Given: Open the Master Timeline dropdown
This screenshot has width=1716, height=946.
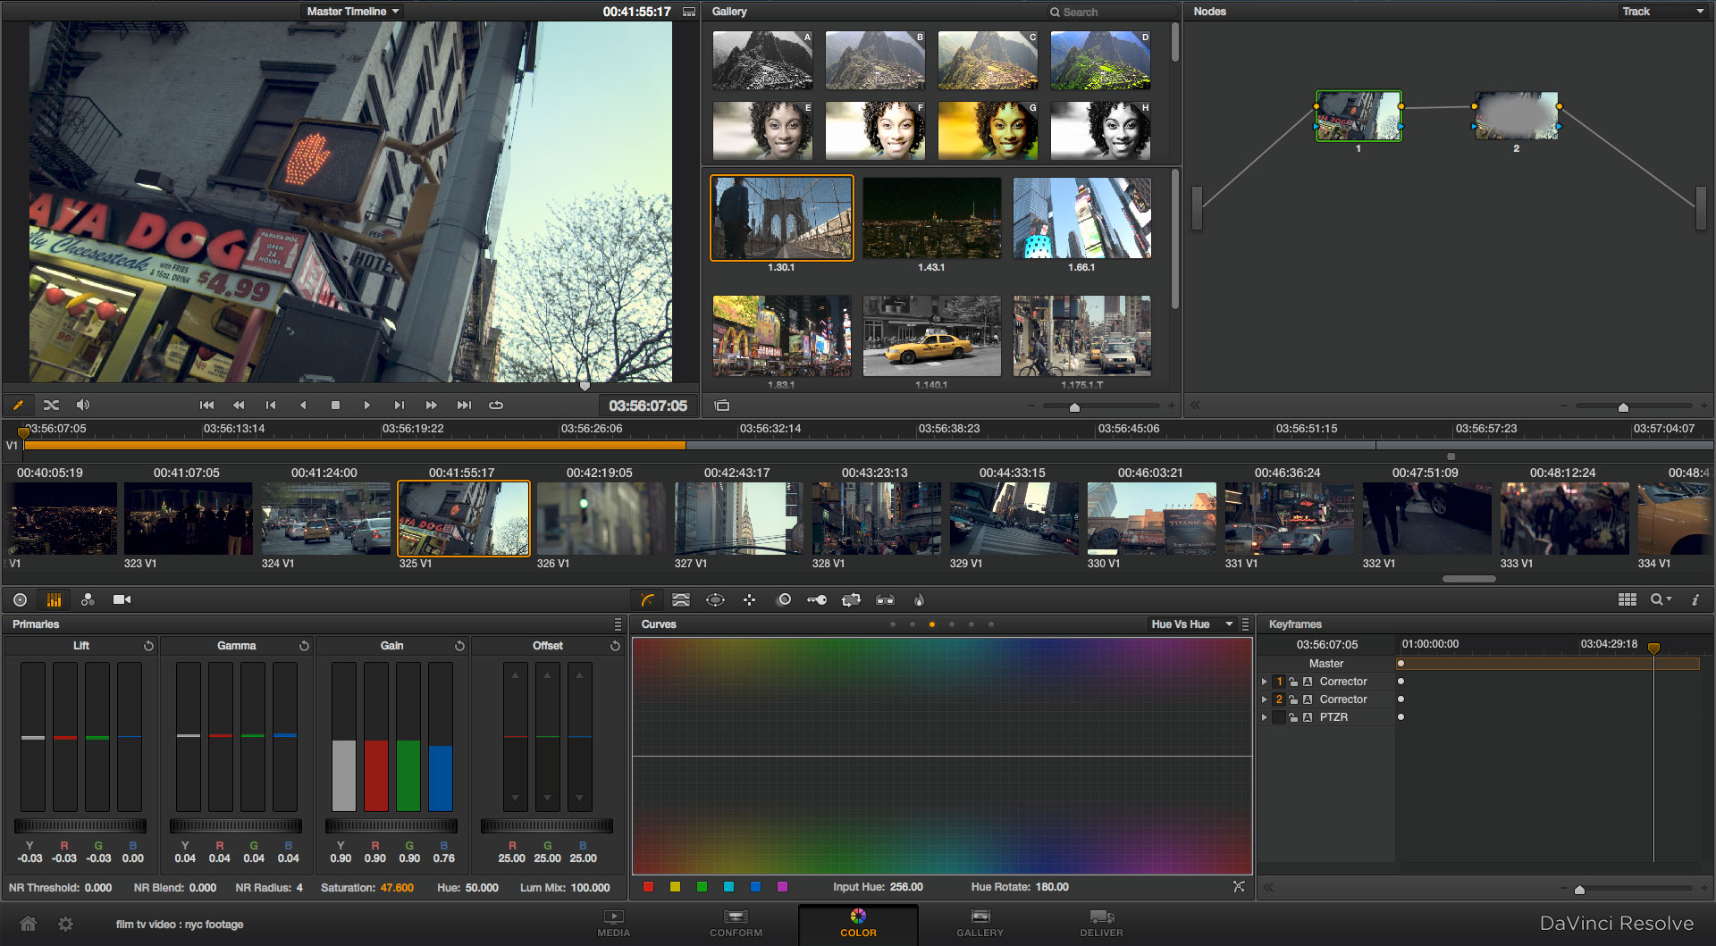Looking at the screenshot, I should pyautogui.click(x=353, y=12).
